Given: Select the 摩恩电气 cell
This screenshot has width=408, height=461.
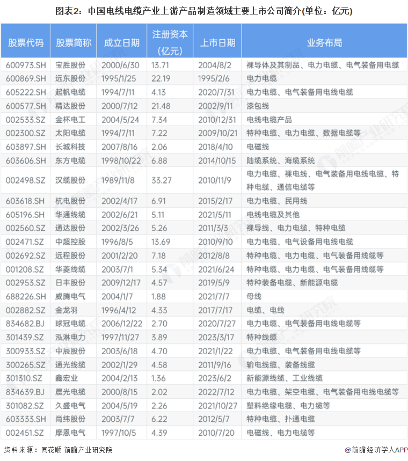Looking at the screenshot, I should pyautogui.click(x=70, y=433).
